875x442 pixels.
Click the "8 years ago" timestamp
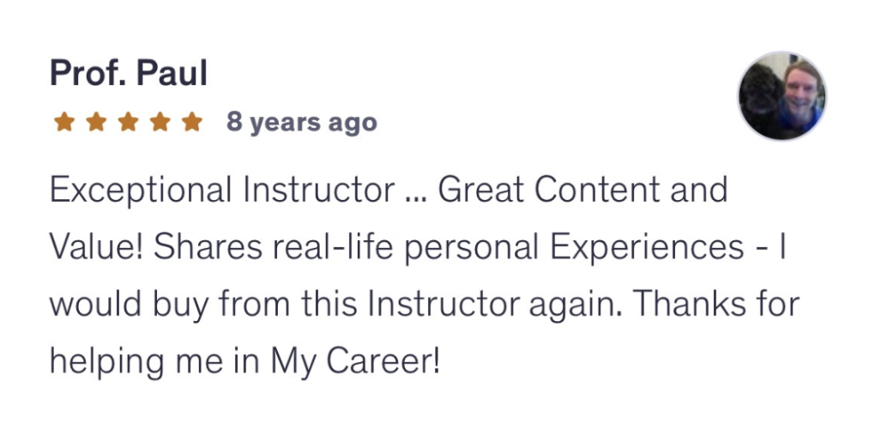302,122
